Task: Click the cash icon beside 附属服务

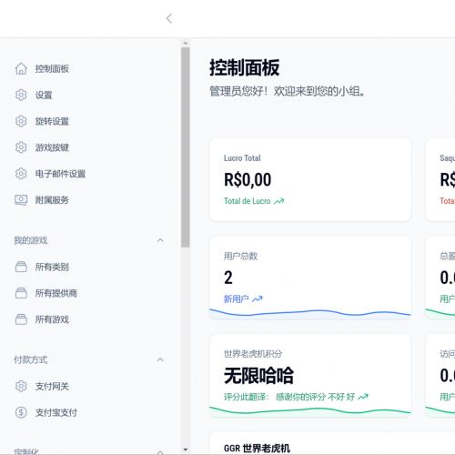Action: (21, 200)
